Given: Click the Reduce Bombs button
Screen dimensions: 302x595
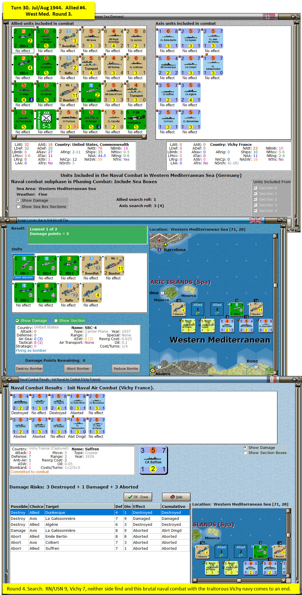Looking at the screenshot, I should (126, 369).
